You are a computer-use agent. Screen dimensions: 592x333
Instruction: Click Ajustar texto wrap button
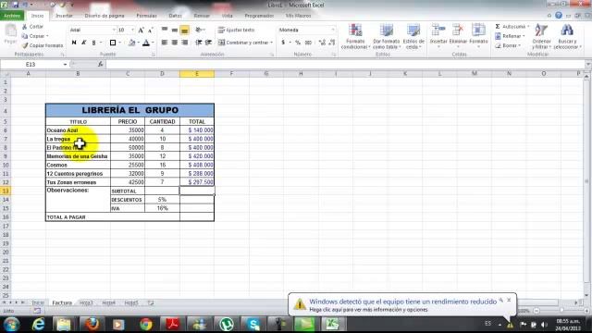click(x=237, y=30)
